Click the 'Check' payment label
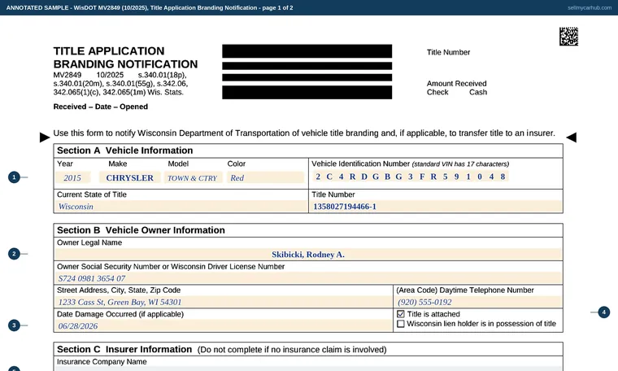 (437, 92)
